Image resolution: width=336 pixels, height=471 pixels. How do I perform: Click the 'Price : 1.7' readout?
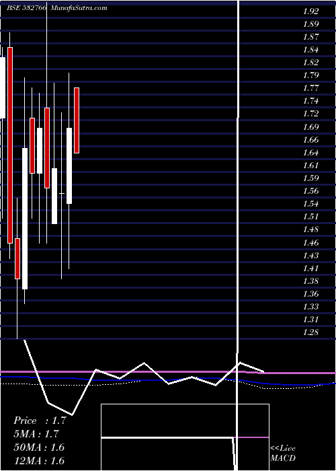40,421
